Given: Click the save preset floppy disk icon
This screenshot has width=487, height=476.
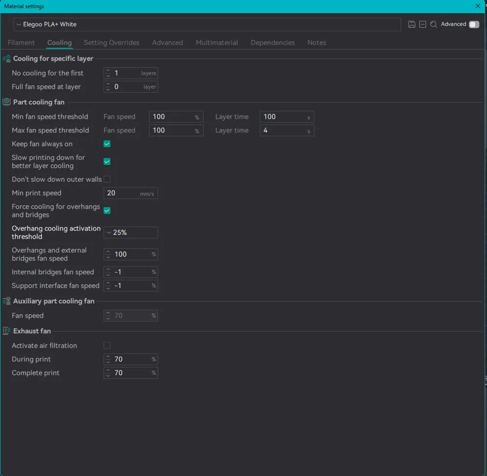Looking at the screenshot, I should 412,24.
